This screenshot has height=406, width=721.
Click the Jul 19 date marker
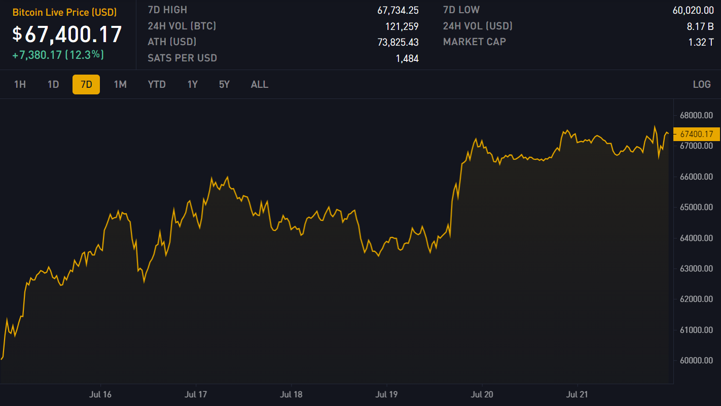[x=386, y=394]
